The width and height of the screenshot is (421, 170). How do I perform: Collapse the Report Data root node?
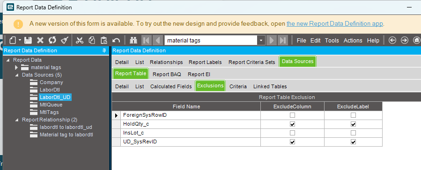[x=8, y=60]
